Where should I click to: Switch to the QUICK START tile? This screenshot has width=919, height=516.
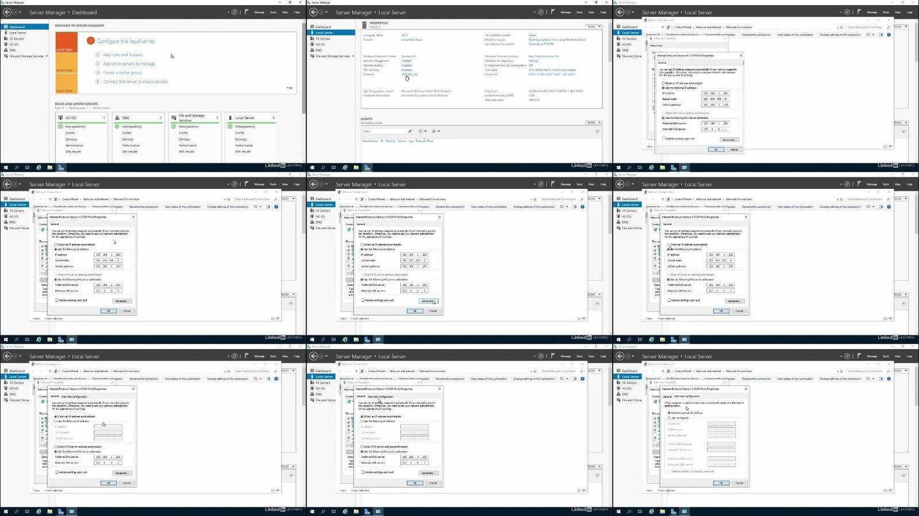pyautogui.click(x=66, y=42)
